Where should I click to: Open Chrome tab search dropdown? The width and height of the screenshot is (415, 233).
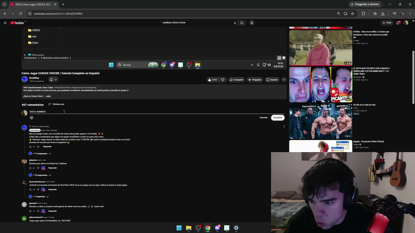4,4
